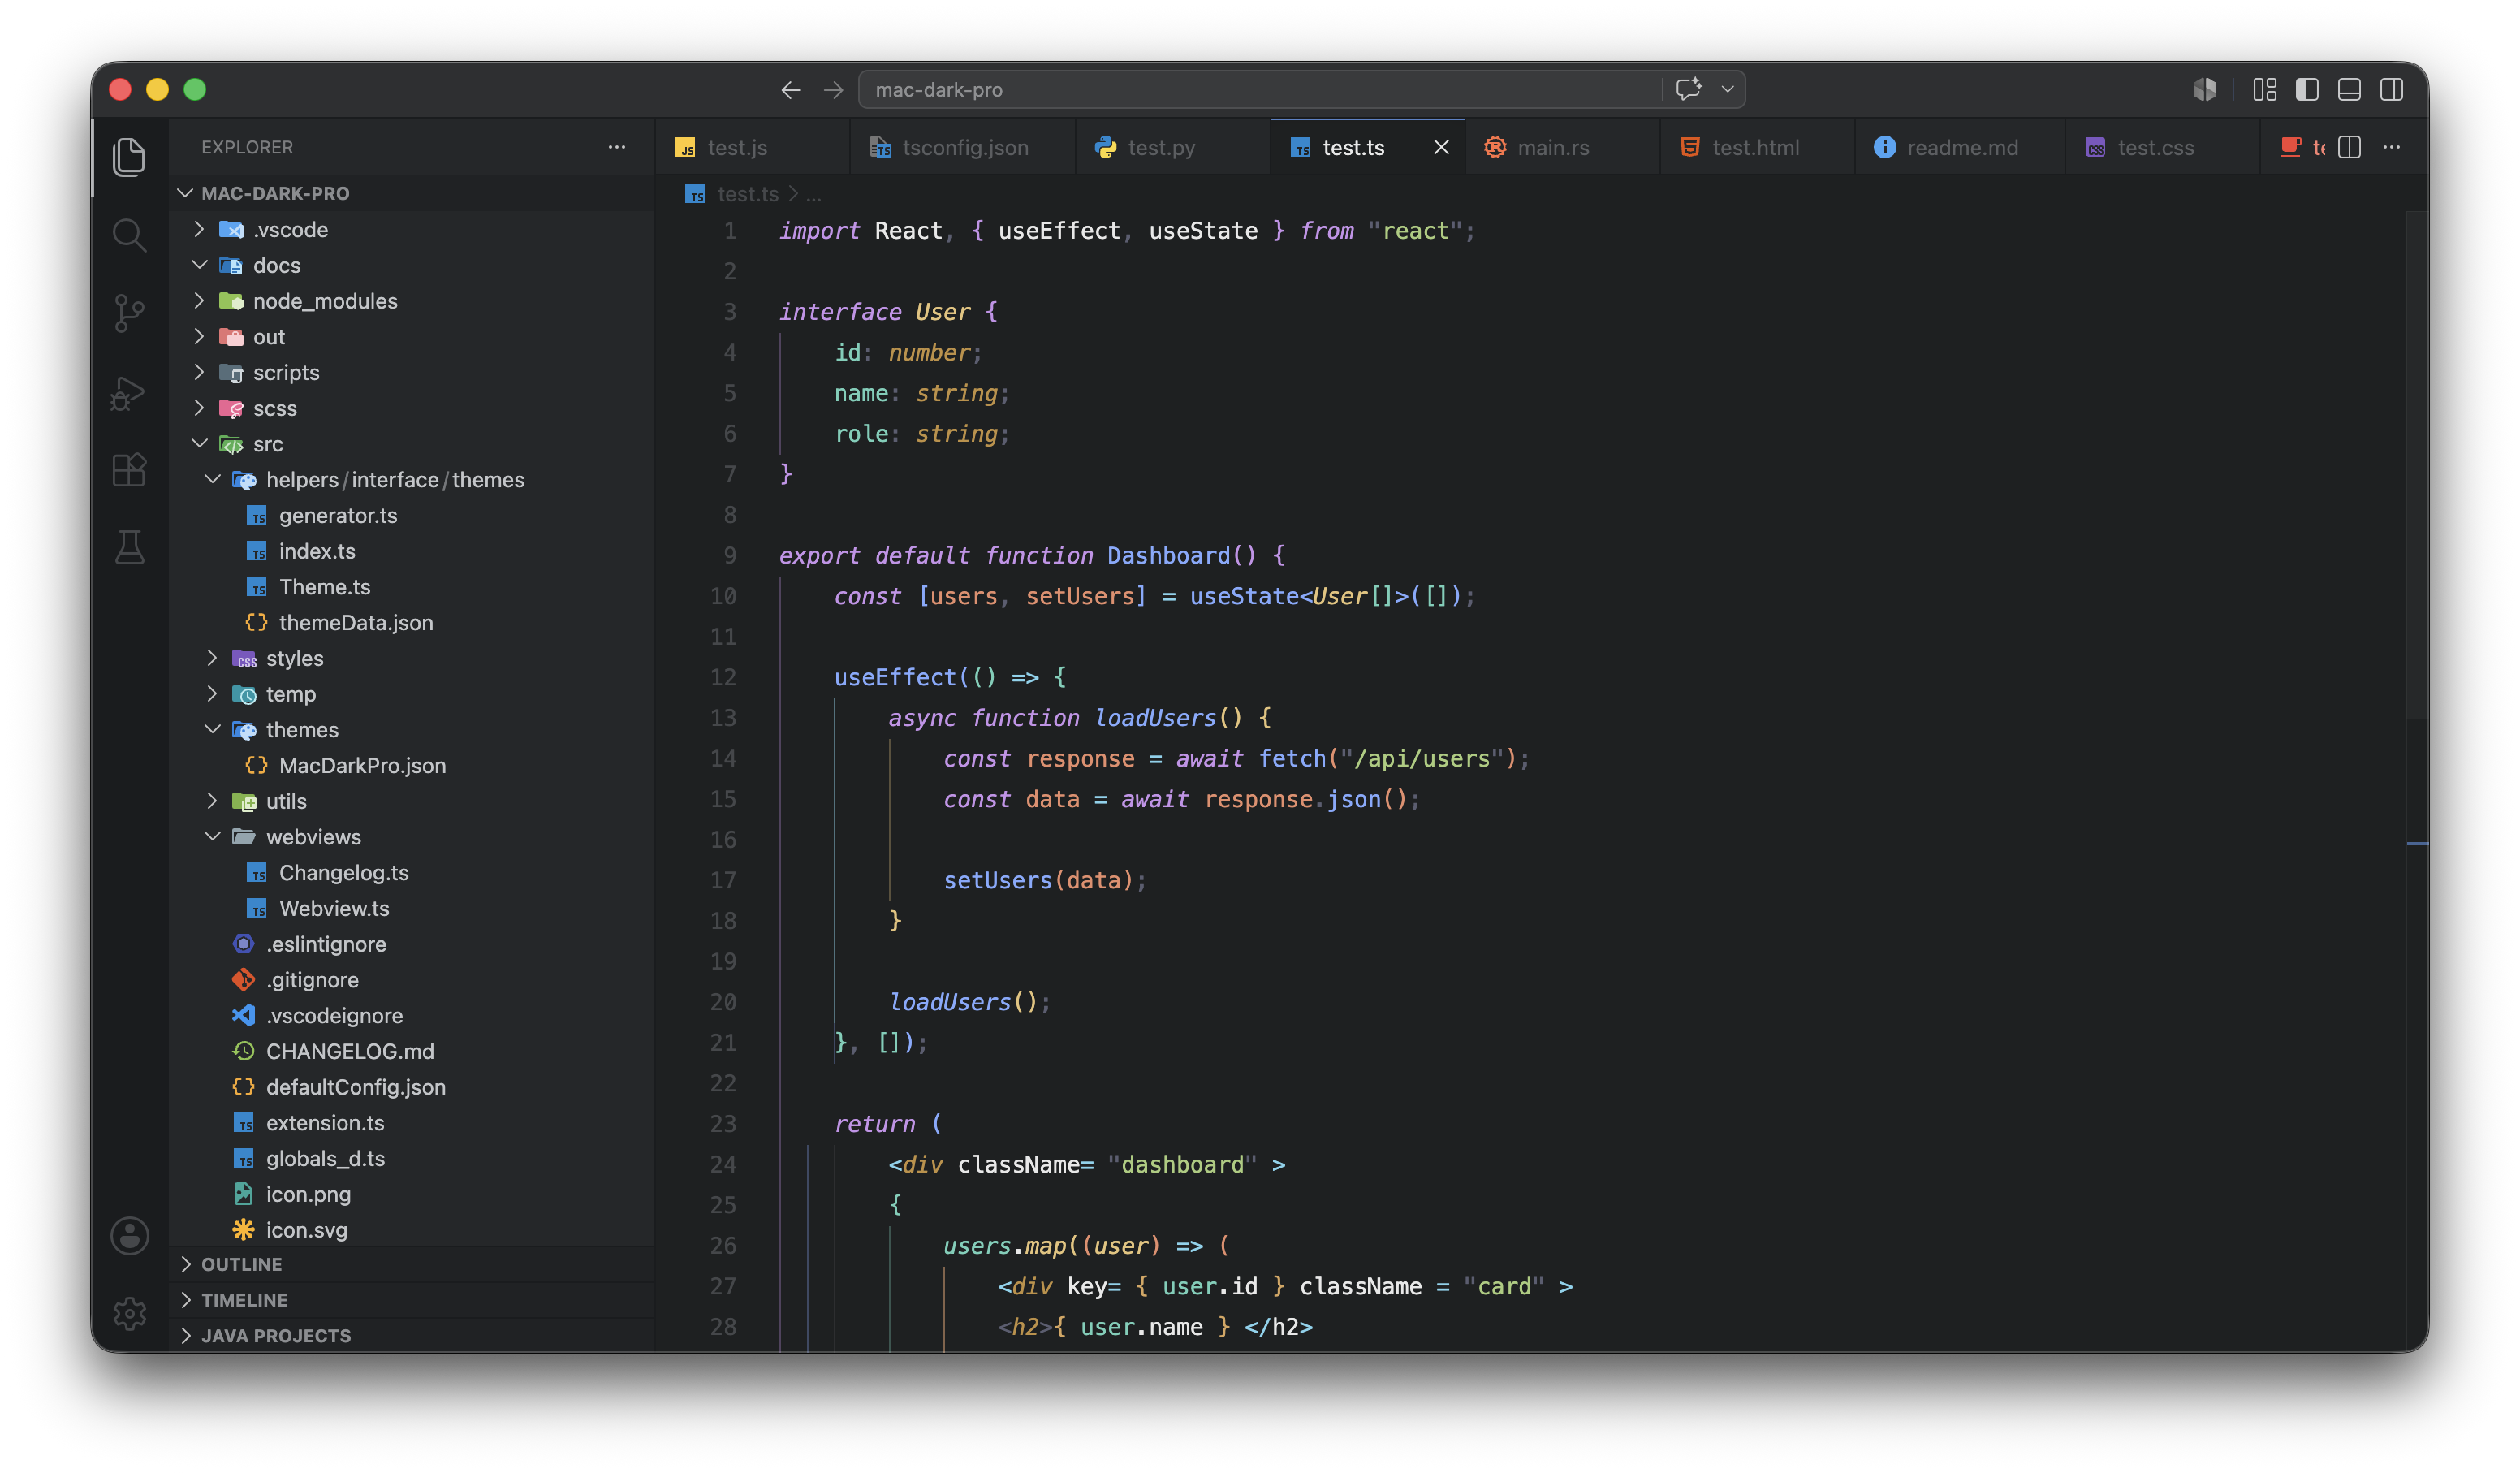Collapse helpers/interface/themes folder

pyautogui.click(x=212, y=479)
